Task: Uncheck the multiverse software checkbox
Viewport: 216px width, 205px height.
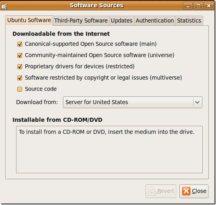Action: click(x=20, y=78)
